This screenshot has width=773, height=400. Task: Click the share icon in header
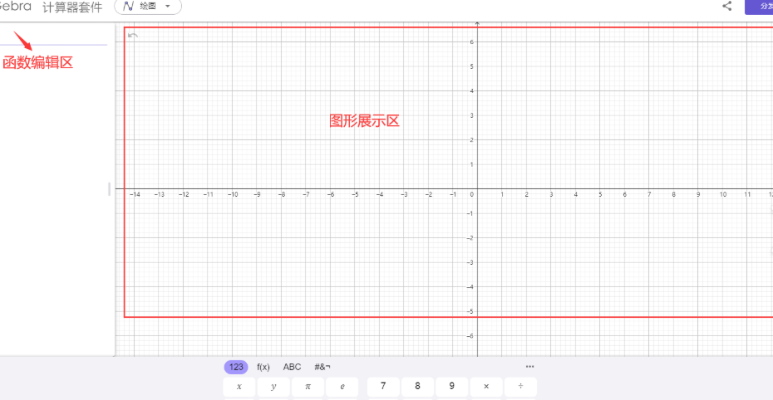click(x=726, y=6)
